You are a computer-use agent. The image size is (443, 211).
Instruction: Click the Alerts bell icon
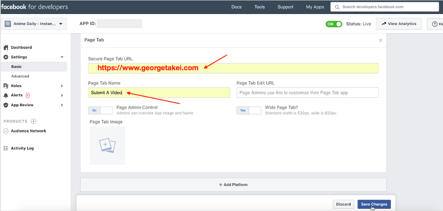click(x=6, y=95)
